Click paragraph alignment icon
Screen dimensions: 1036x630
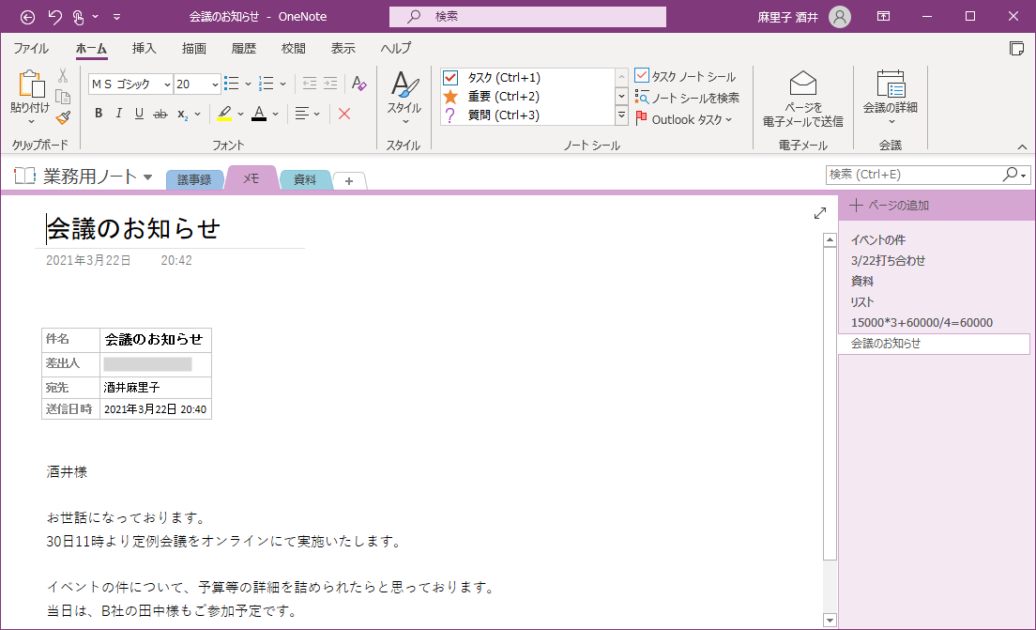click(x=302, y=114)
